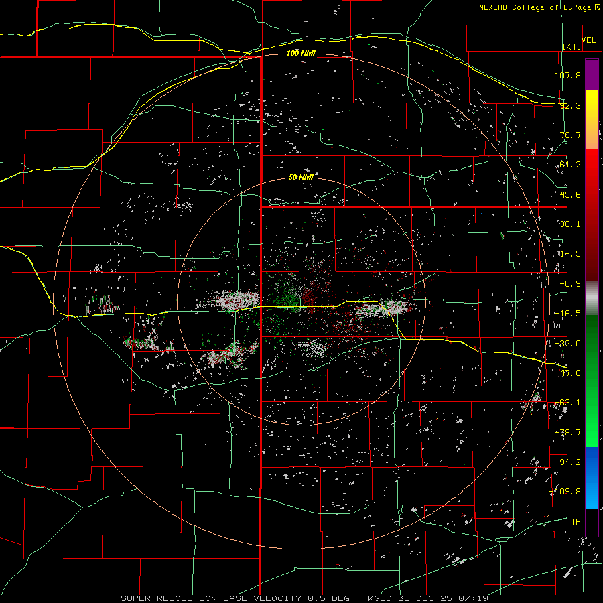This screenshot has height=603, width=603.
Task: Select the -0.9 scale value
Action: pyautogui.click(x=570, y=284)
